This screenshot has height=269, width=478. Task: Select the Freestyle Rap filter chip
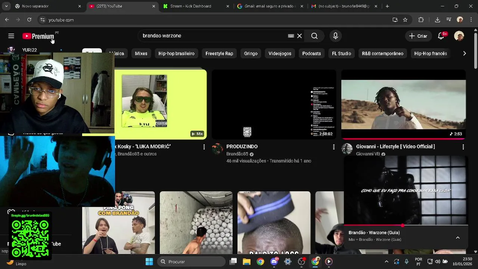[219, 53]
